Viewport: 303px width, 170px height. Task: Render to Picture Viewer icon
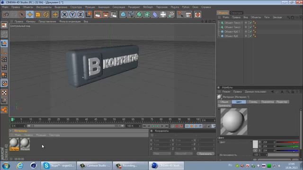[x=106, y=15]
